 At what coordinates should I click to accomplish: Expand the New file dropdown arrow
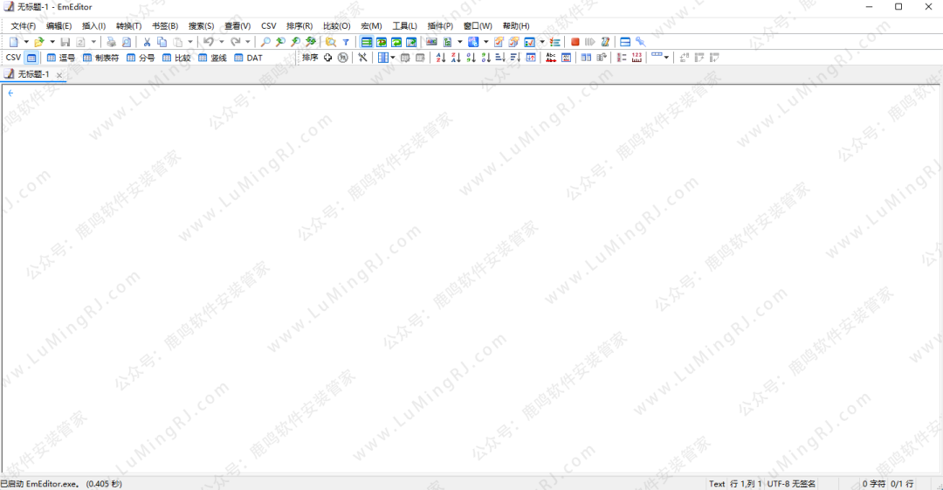(26, 42)
